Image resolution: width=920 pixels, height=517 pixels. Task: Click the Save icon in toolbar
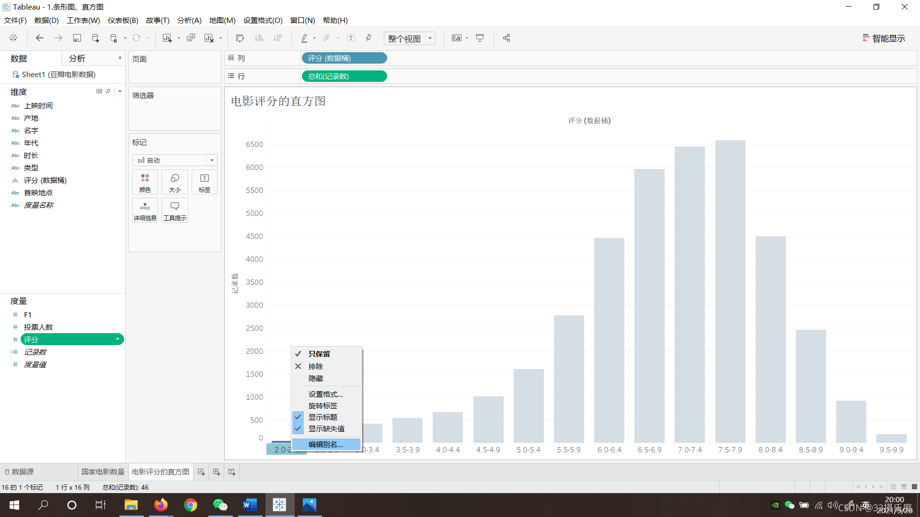[x=77, y=38]
